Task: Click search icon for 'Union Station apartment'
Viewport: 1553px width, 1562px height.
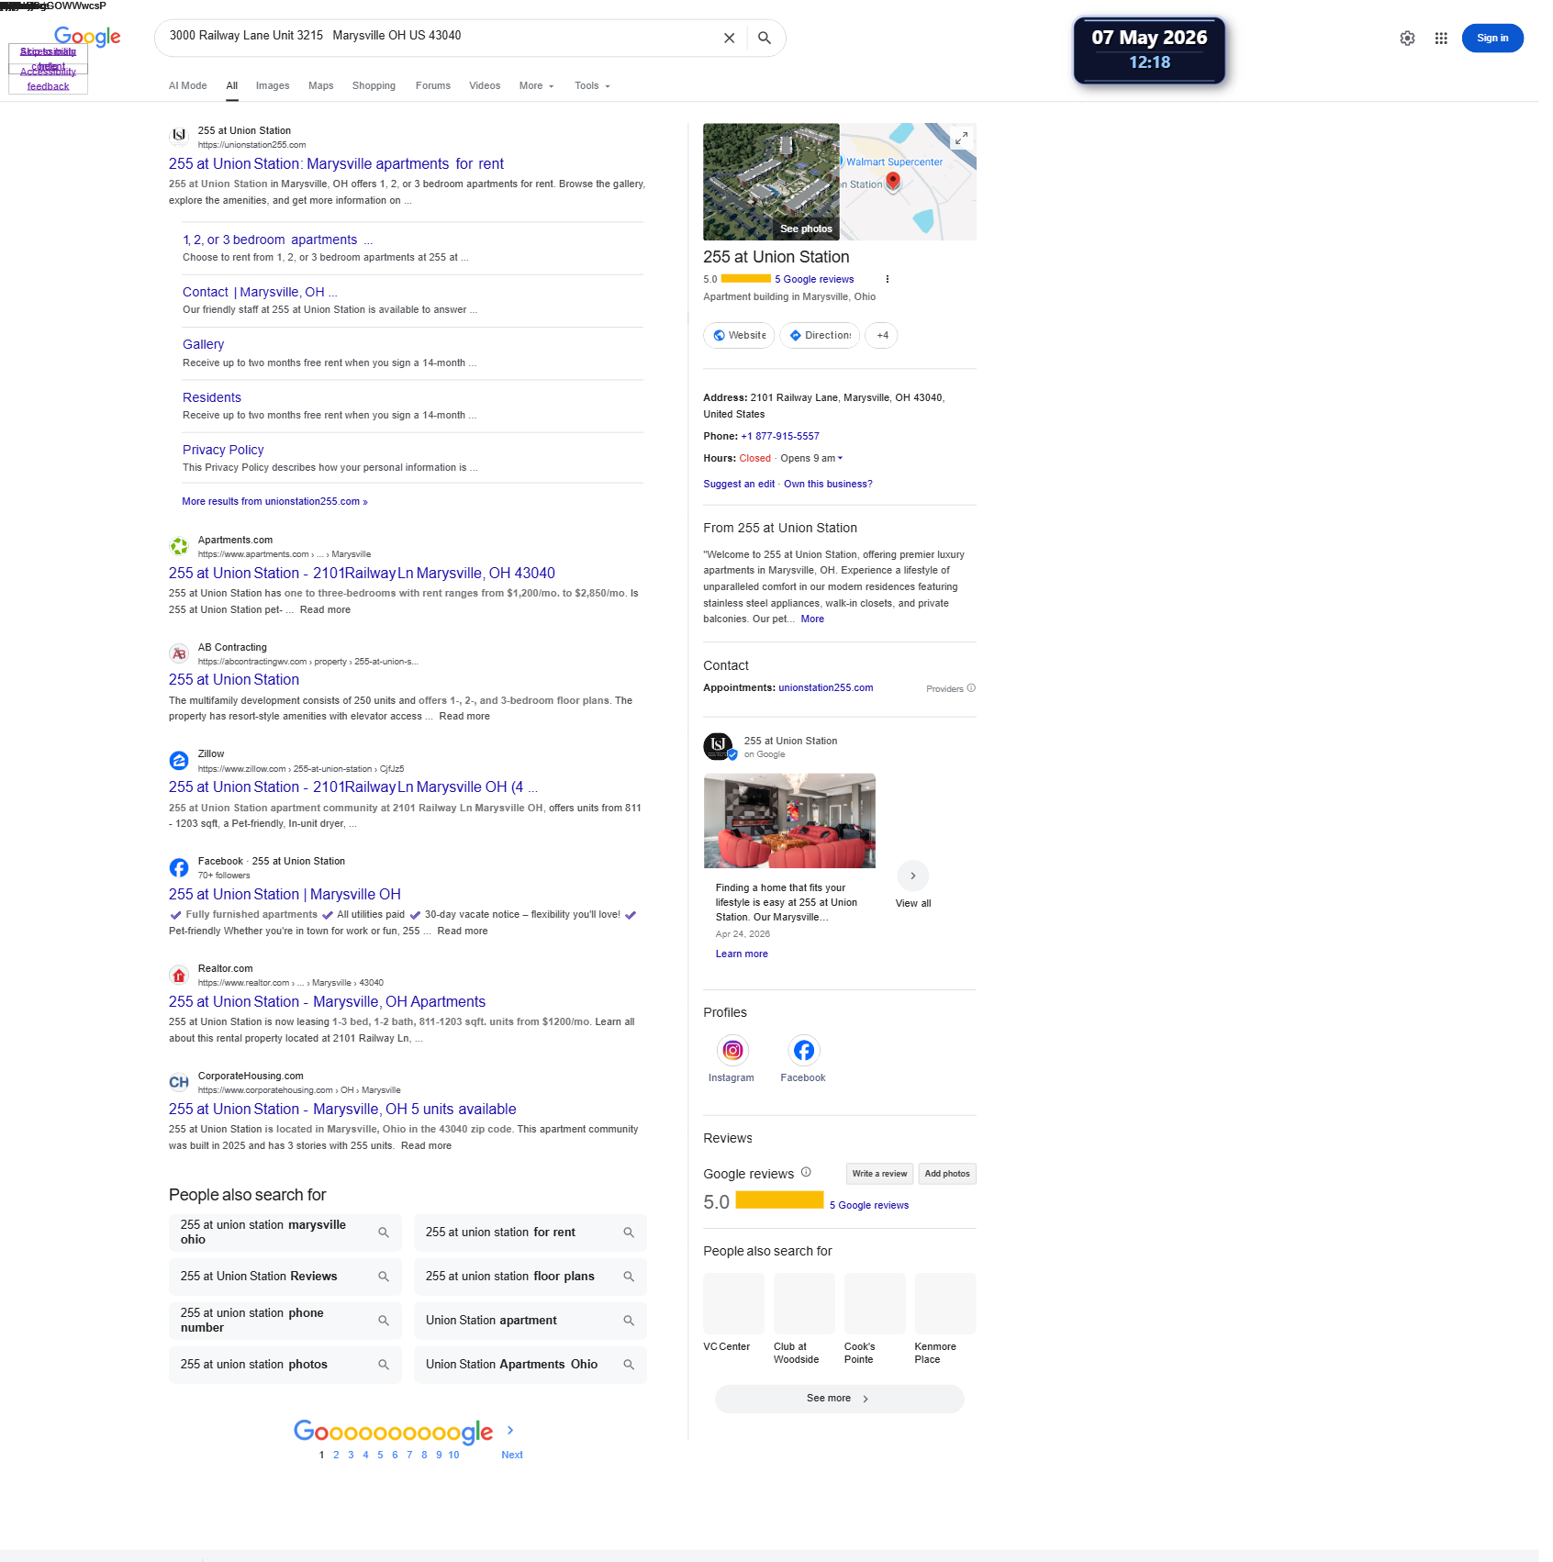Action: [629, 1321]
